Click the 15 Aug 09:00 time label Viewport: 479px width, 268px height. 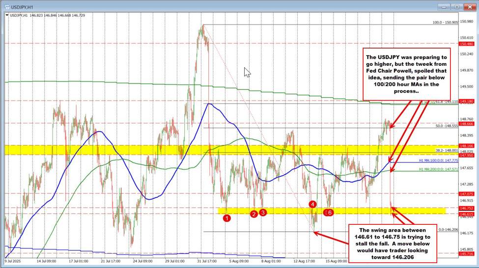(x=336, y=261)
